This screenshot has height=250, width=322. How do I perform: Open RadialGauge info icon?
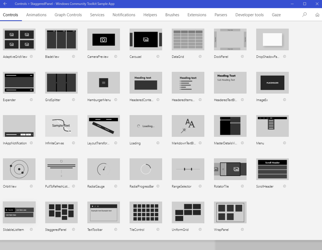[x=116, y=186]
